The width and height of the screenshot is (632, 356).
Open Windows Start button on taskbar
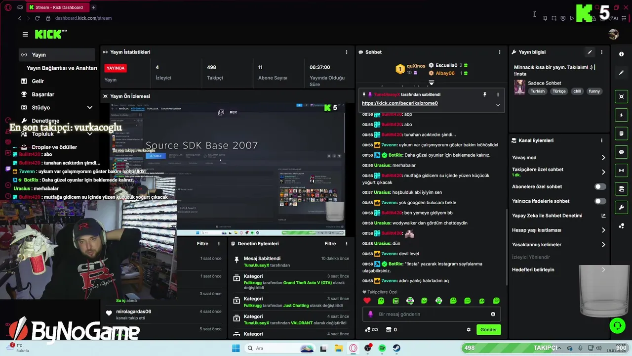(x=236, y=348)
